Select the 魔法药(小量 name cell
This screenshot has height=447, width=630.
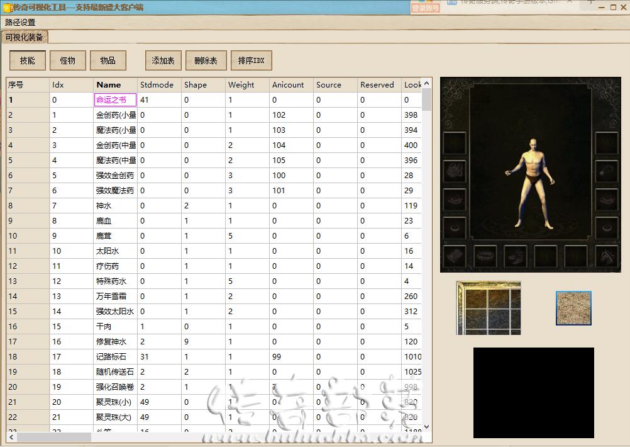tap(115, 130)
